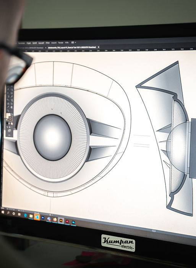This screenshot has height=268, width=196.
Task: Switch to InDesign on the taskbar
Action: coord(67,221)
